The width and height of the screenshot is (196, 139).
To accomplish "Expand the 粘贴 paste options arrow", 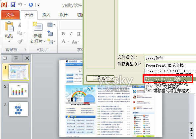I will coord(9,41).
